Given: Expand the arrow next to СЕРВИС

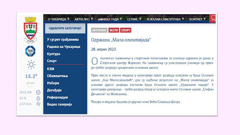Looking at the screenshot, I should pos(140,19).
